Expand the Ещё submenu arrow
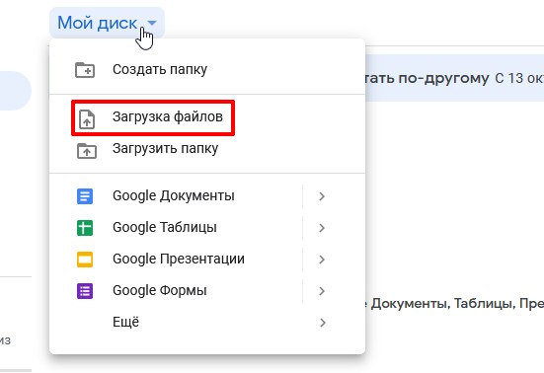Viewport: 544px width, 373px height. coord(323,323)
